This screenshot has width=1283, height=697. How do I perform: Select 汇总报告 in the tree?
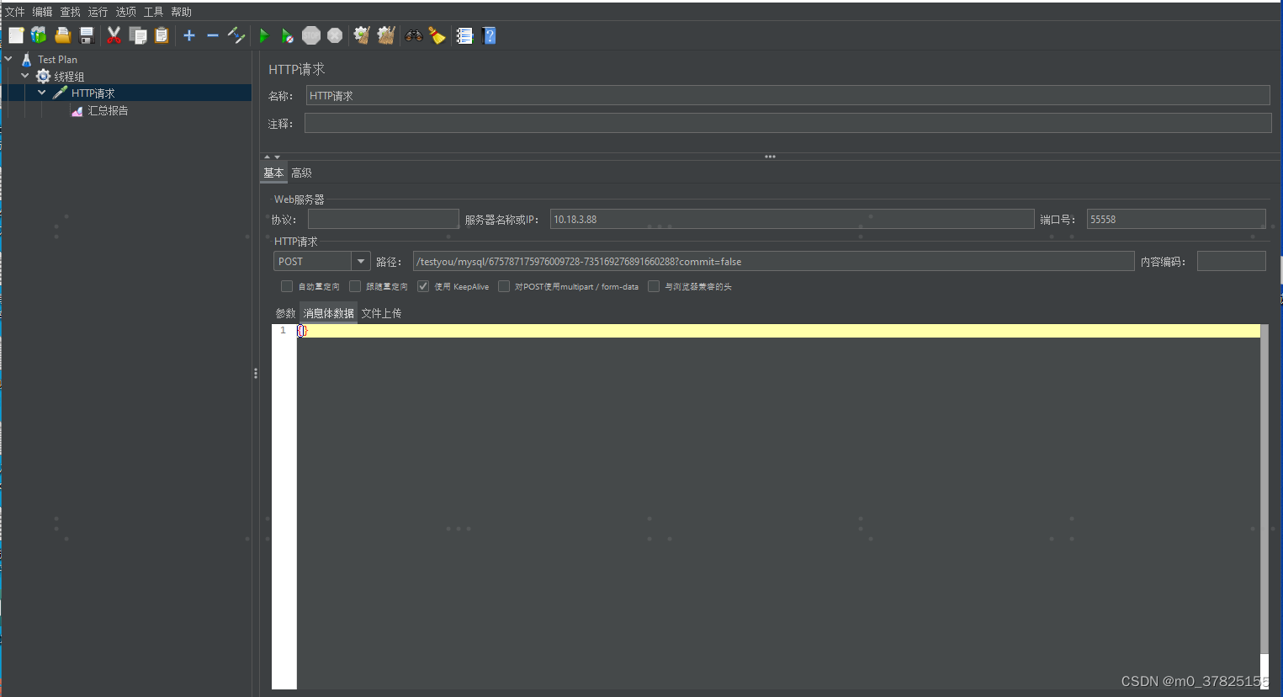[x=107, y=110]
